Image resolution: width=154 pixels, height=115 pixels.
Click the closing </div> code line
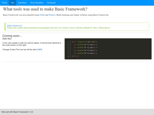coord(75,56)
